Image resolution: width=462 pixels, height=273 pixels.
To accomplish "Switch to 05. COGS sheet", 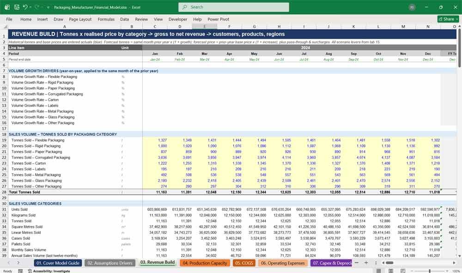I will (x=244, y=263).
